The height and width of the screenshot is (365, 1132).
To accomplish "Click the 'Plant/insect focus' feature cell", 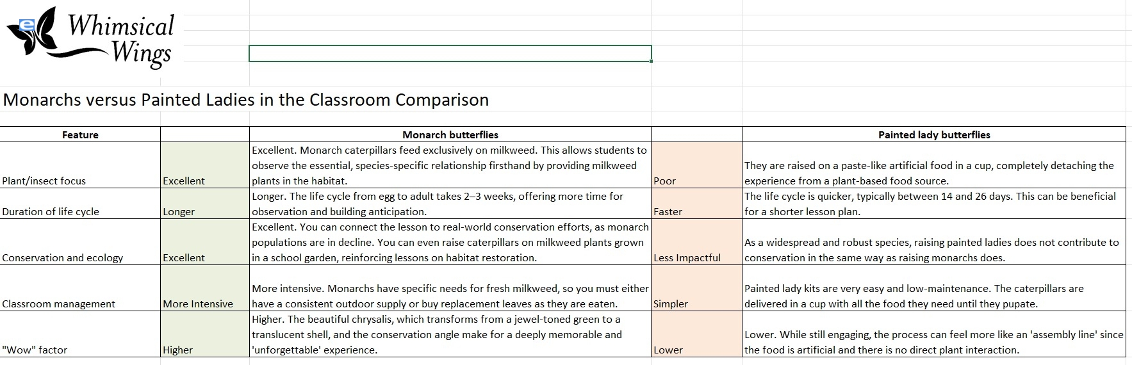I will pos(80,165).
